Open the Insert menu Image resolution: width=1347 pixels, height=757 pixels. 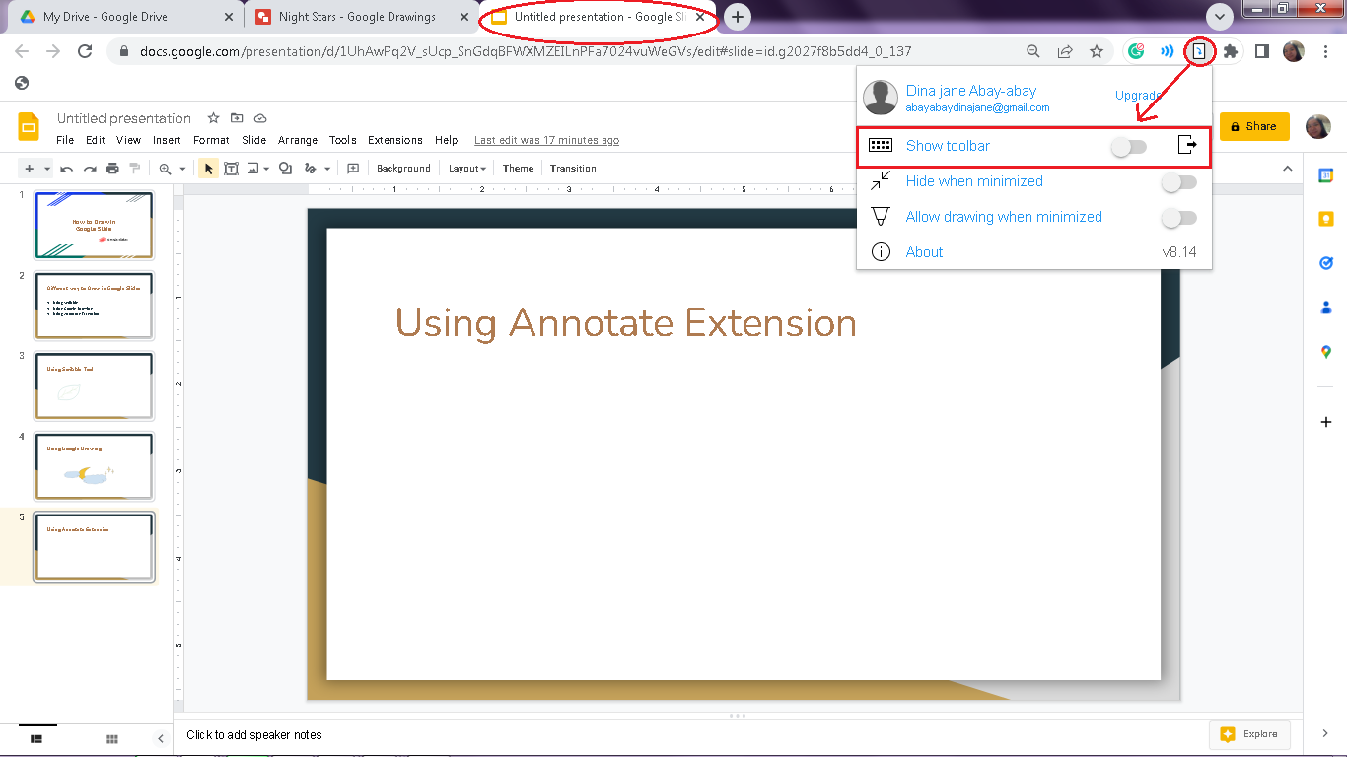(x=167, y=140)
